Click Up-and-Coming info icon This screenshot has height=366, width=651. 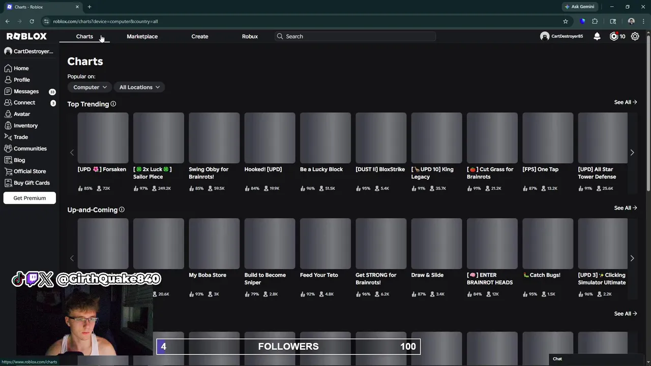pyautogui.click(x=122, y=209)
